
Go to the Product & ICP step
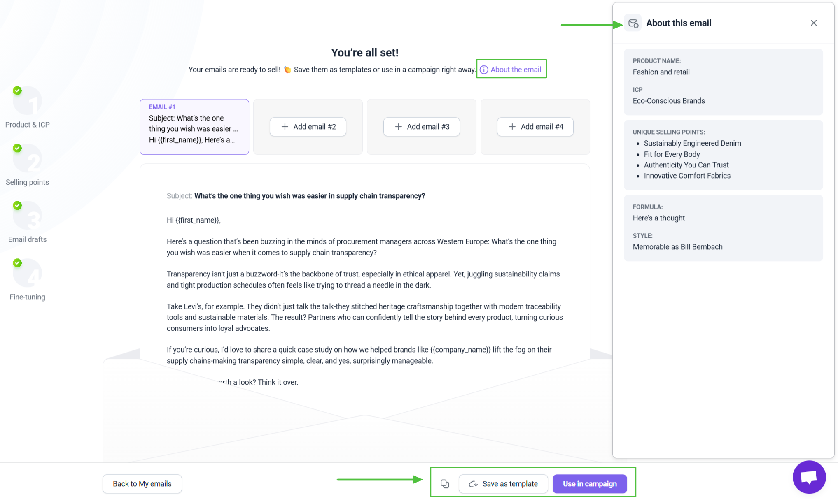[x=27, y=107]
